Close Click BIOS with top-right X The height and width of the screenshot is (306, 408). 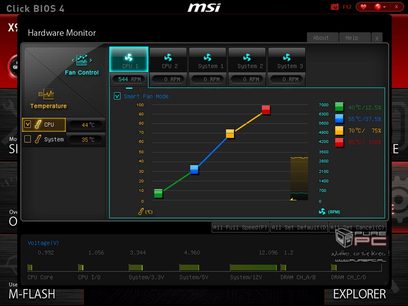pyautogui.click(x=396, y=7)
